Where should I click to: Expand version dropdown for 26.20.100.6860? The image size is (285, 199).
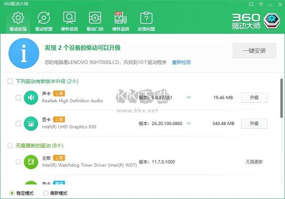(x=189, y=123)
